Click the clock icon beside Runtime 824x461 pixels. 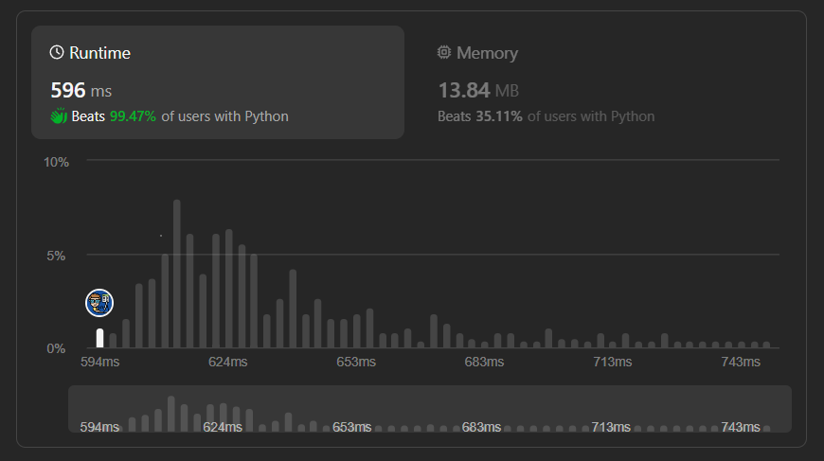[x=57, y=53]
